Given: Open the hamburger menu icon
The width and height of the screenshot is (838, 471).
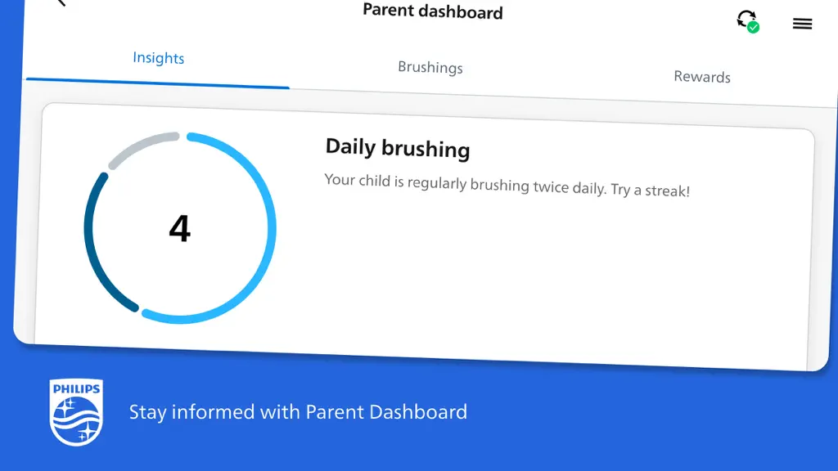Looking at the screenshot, I should pos(802,24).
